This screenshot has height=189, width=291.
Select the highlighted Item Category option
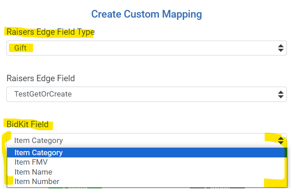click(38, 152)
